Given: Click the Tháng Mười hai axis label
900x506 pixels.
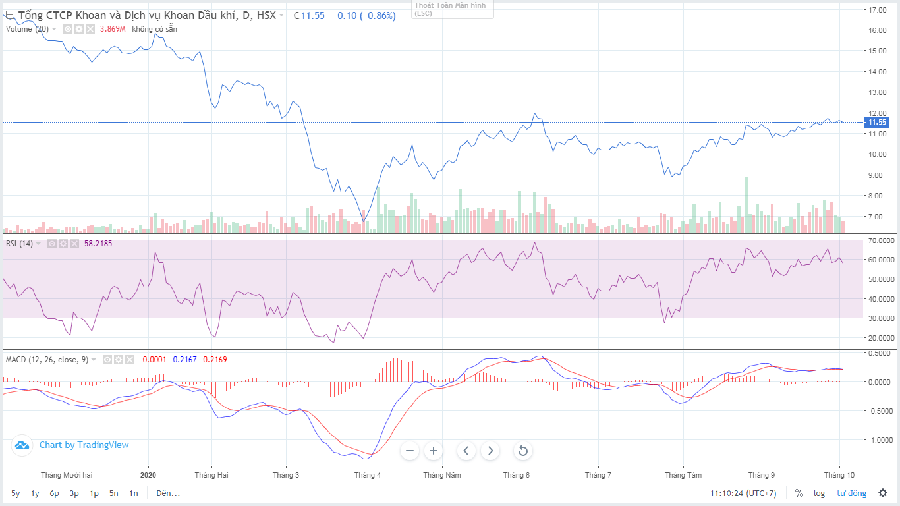Looking at the screenshot, I should pyautogui.click(x=67, y=475).
